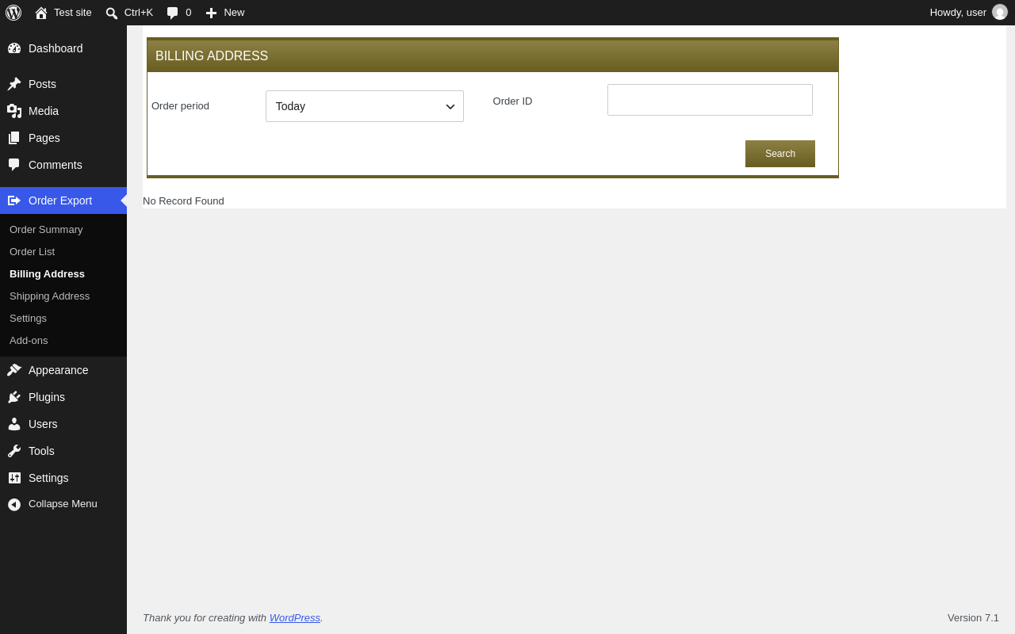This screenshot has height=634, width=1015.
Task: Click the WordPress footer link
Action: click(295, 618)
